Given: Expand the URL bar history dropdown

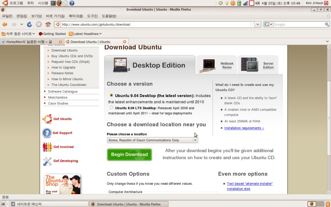Looking at the screenshot, I should 258,25.
